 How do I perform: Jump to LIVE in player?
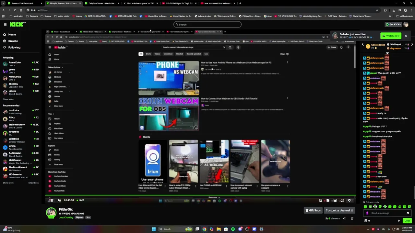[80, 200]
